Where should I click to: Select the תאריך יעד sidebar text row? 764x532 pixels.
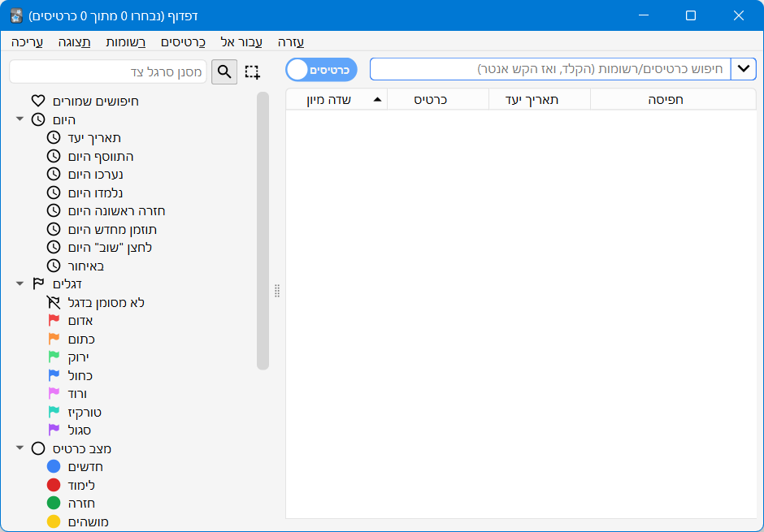click(x=94, y=138)
